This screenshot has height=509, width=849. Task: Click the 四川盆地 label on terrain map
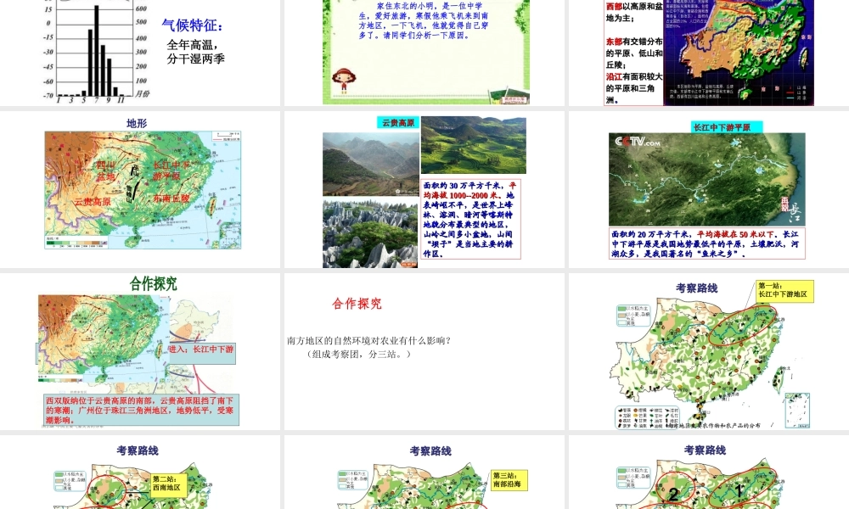click(106, 171)
